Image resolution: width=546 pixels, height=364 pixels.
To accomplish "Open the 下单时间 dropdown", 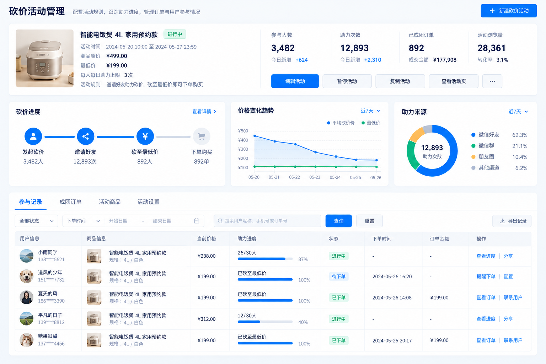I will pyautogui.click(x=83, y=221).
